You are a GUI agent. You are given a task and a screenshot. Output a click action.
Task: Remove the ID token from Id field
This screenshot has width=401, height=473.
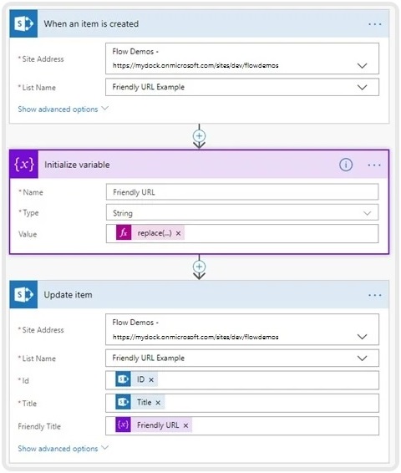151,379
